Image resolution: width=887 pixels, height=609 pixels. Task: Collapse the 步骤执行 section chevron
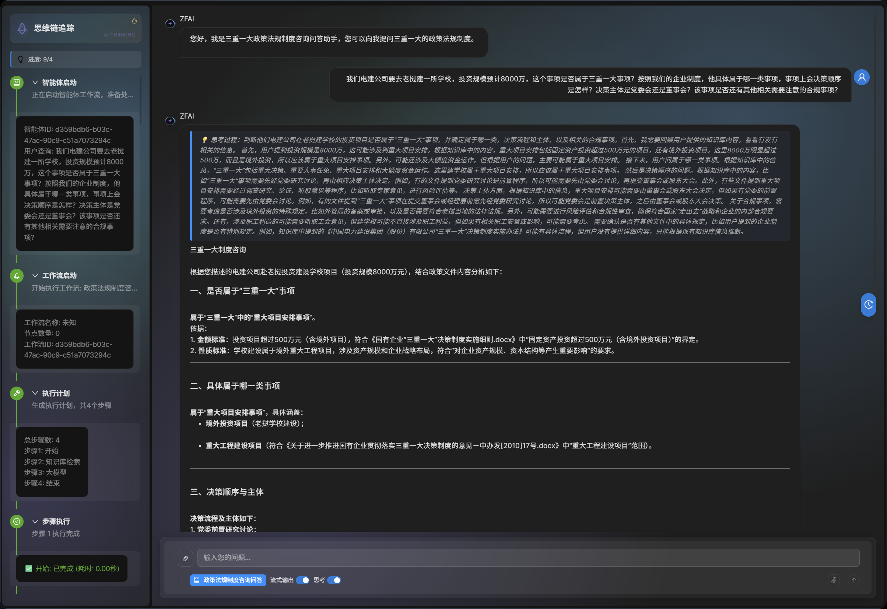[35, 521]
